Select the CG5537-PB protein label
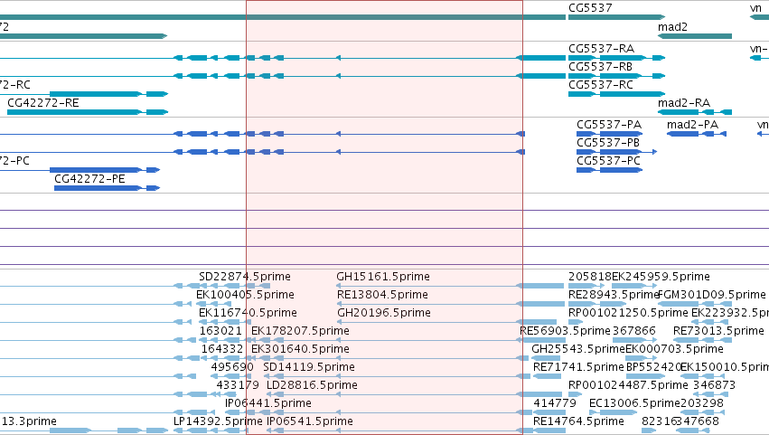Image resolution: width=769 pixels, height=435 pixels. point(608,143)
